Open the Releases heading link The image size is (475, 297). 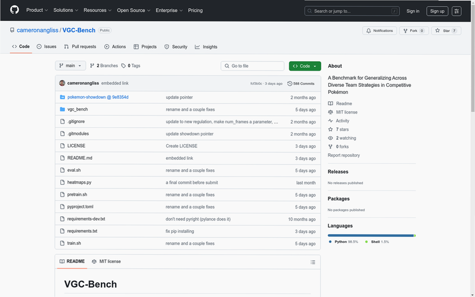pos(338,172)
